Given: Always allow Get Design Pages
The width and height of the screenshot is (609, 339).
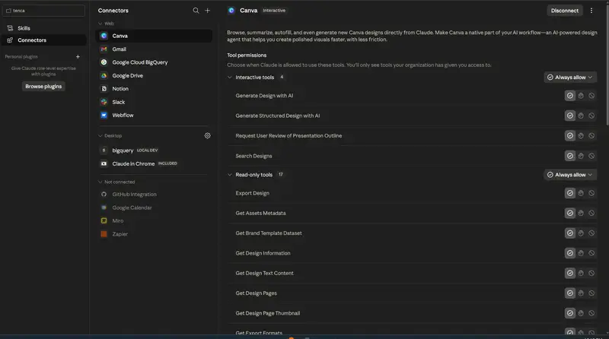Looking at the screenshot, I should 569,293.
